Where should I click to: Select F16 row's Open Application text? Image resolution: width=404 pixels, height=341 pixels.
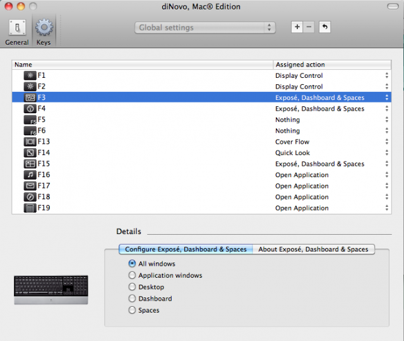pos(302,175)
